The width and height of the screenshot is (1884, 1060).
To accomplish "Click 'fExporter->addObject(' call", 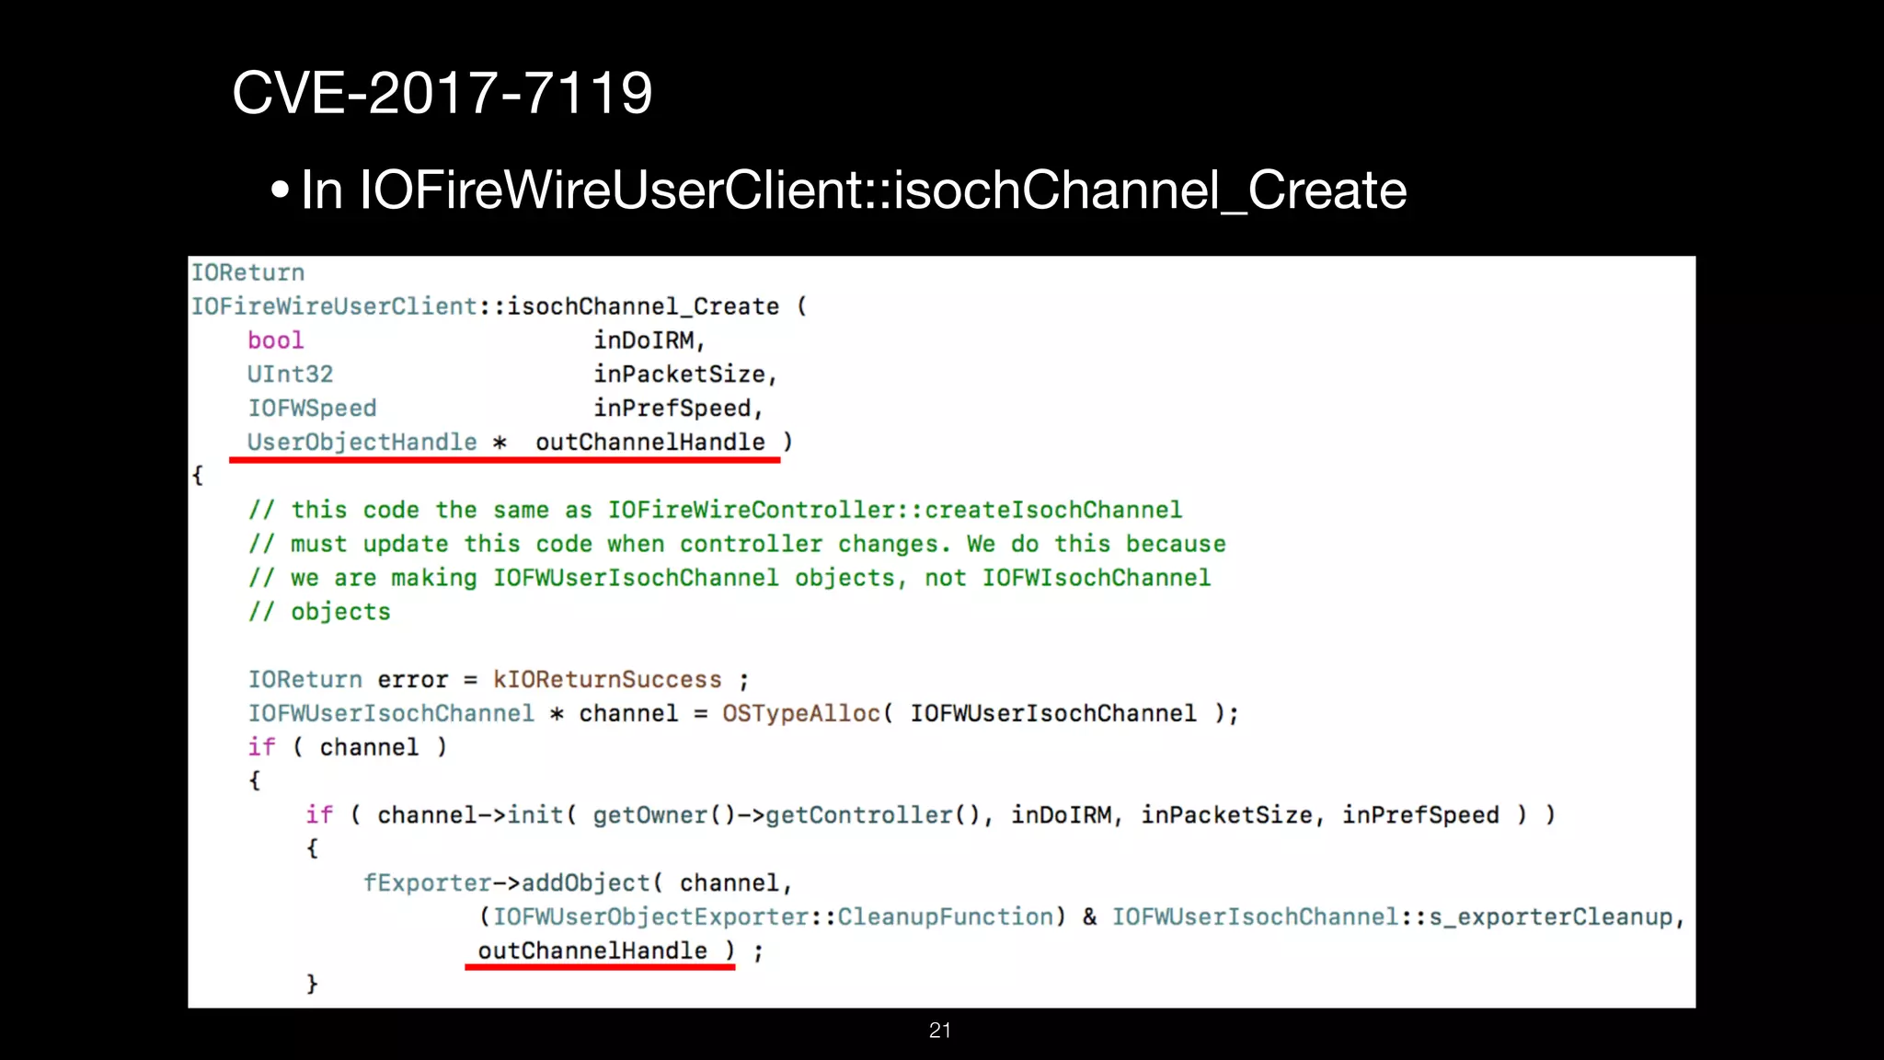I will (513, 883).
